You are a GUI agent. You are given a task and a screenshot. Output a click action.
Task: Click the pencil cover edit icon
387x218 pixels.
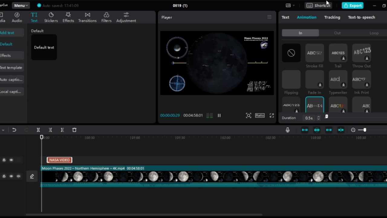(32, 176)
